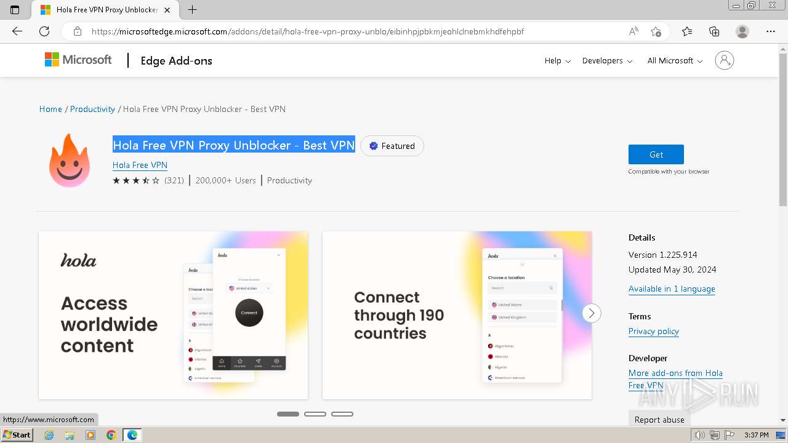Click the Featured badge
Screen dimensions: 788x443
[x=392, y=146]
